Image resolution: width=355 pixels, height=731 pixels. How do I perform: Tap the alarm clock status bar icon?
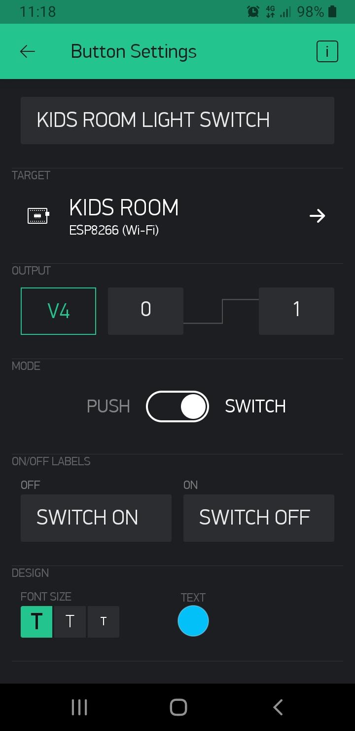(253, 11)
